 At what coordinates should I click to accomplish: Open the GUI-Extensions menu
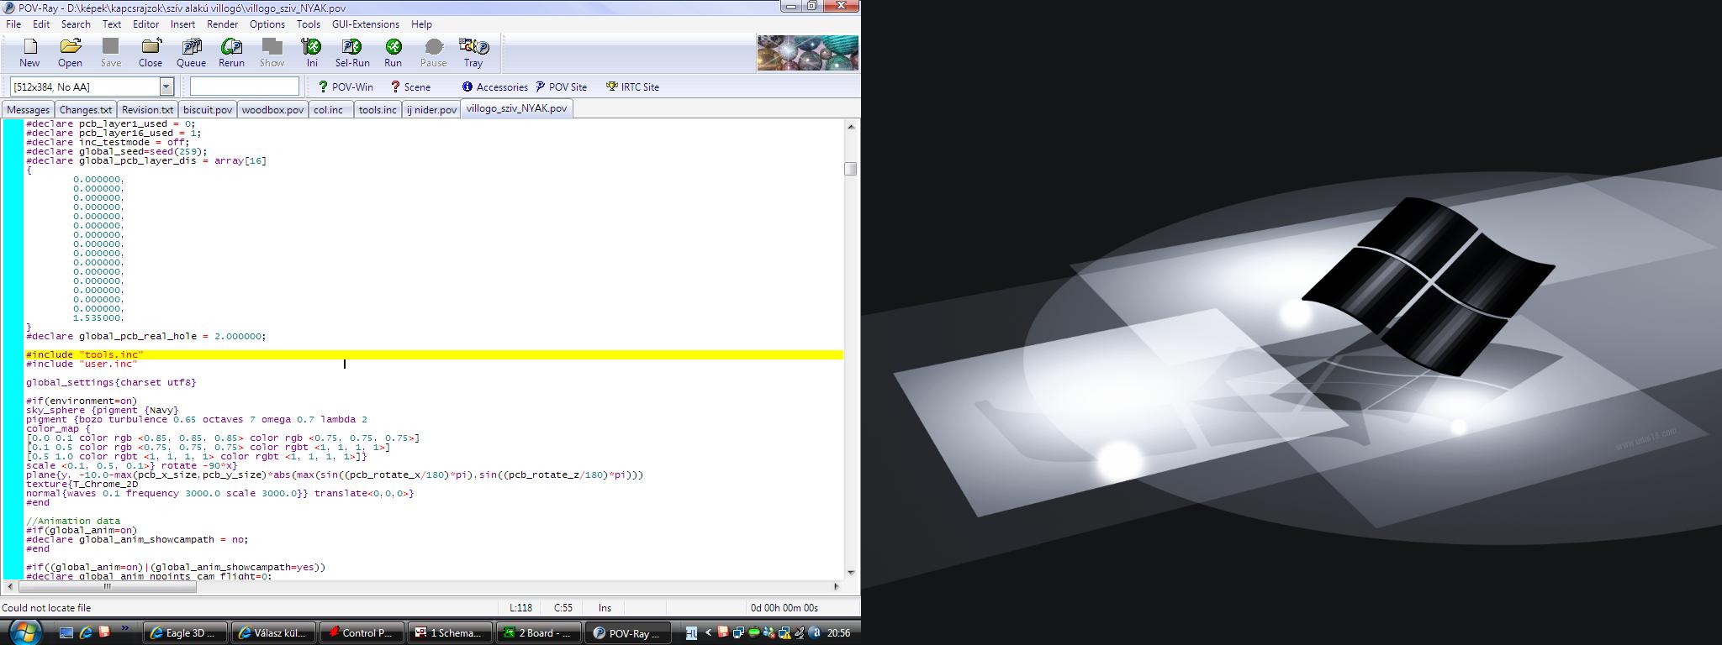coord(366,24)
